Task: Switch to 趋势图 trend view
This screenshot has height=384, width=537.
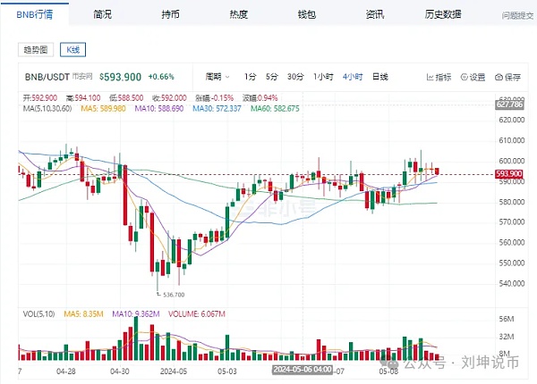Action: point(38,51)
